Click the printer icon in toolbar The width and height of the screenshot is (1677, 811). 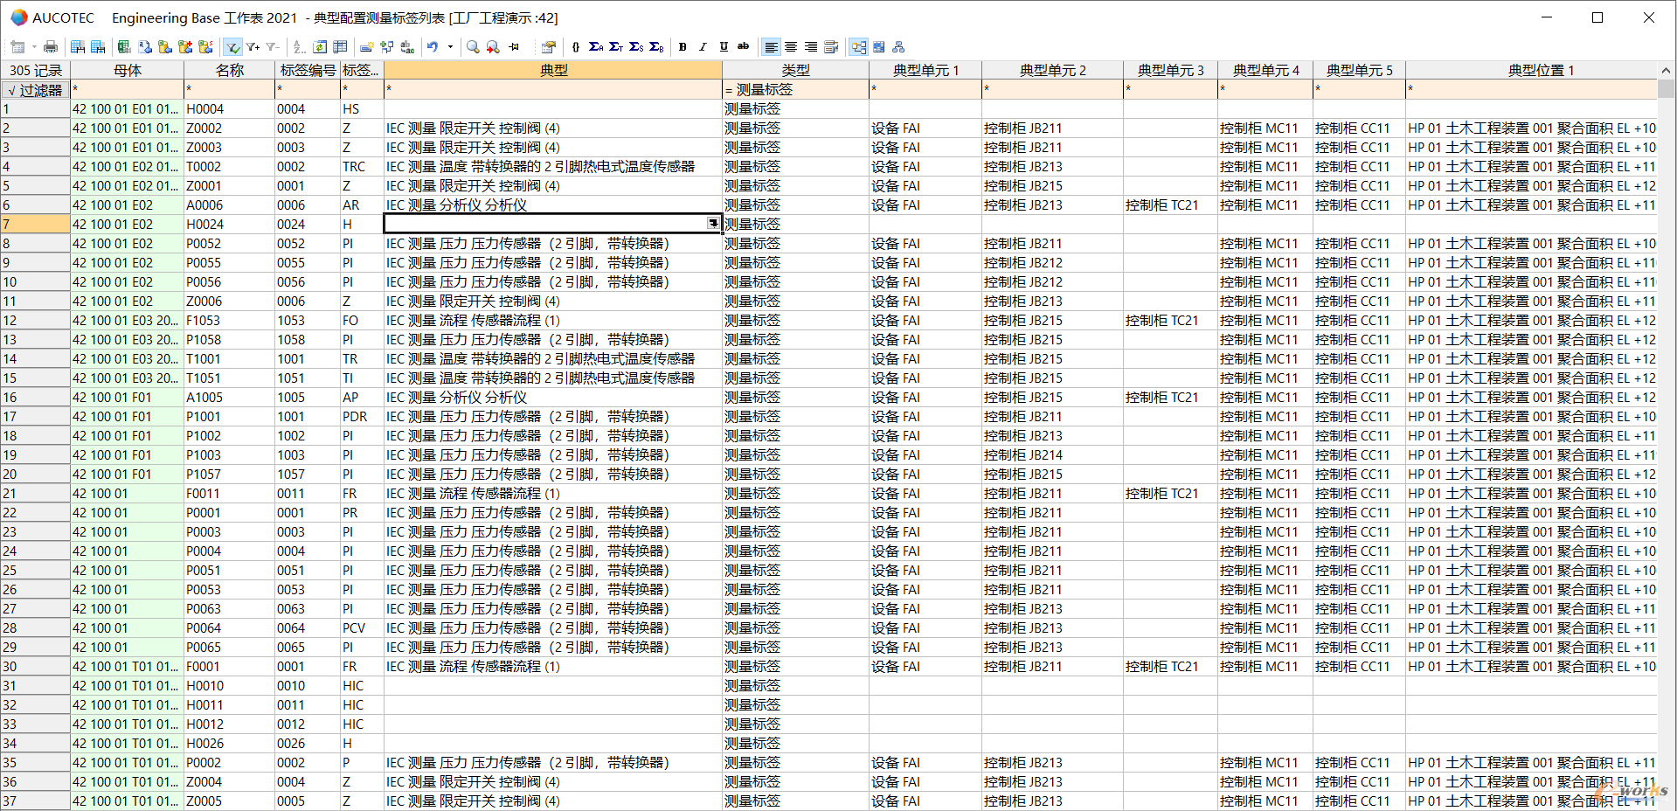click(x=51, y=47)
